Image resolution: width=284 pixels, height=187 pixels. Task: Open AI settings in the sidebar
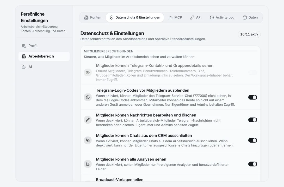pyautogui.click(x=44, y=67)
